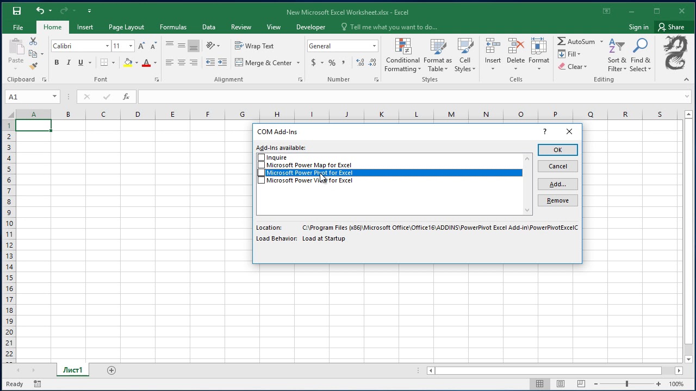
Task: Click the Increase Indent icon
Action: [x=222, y=62]
